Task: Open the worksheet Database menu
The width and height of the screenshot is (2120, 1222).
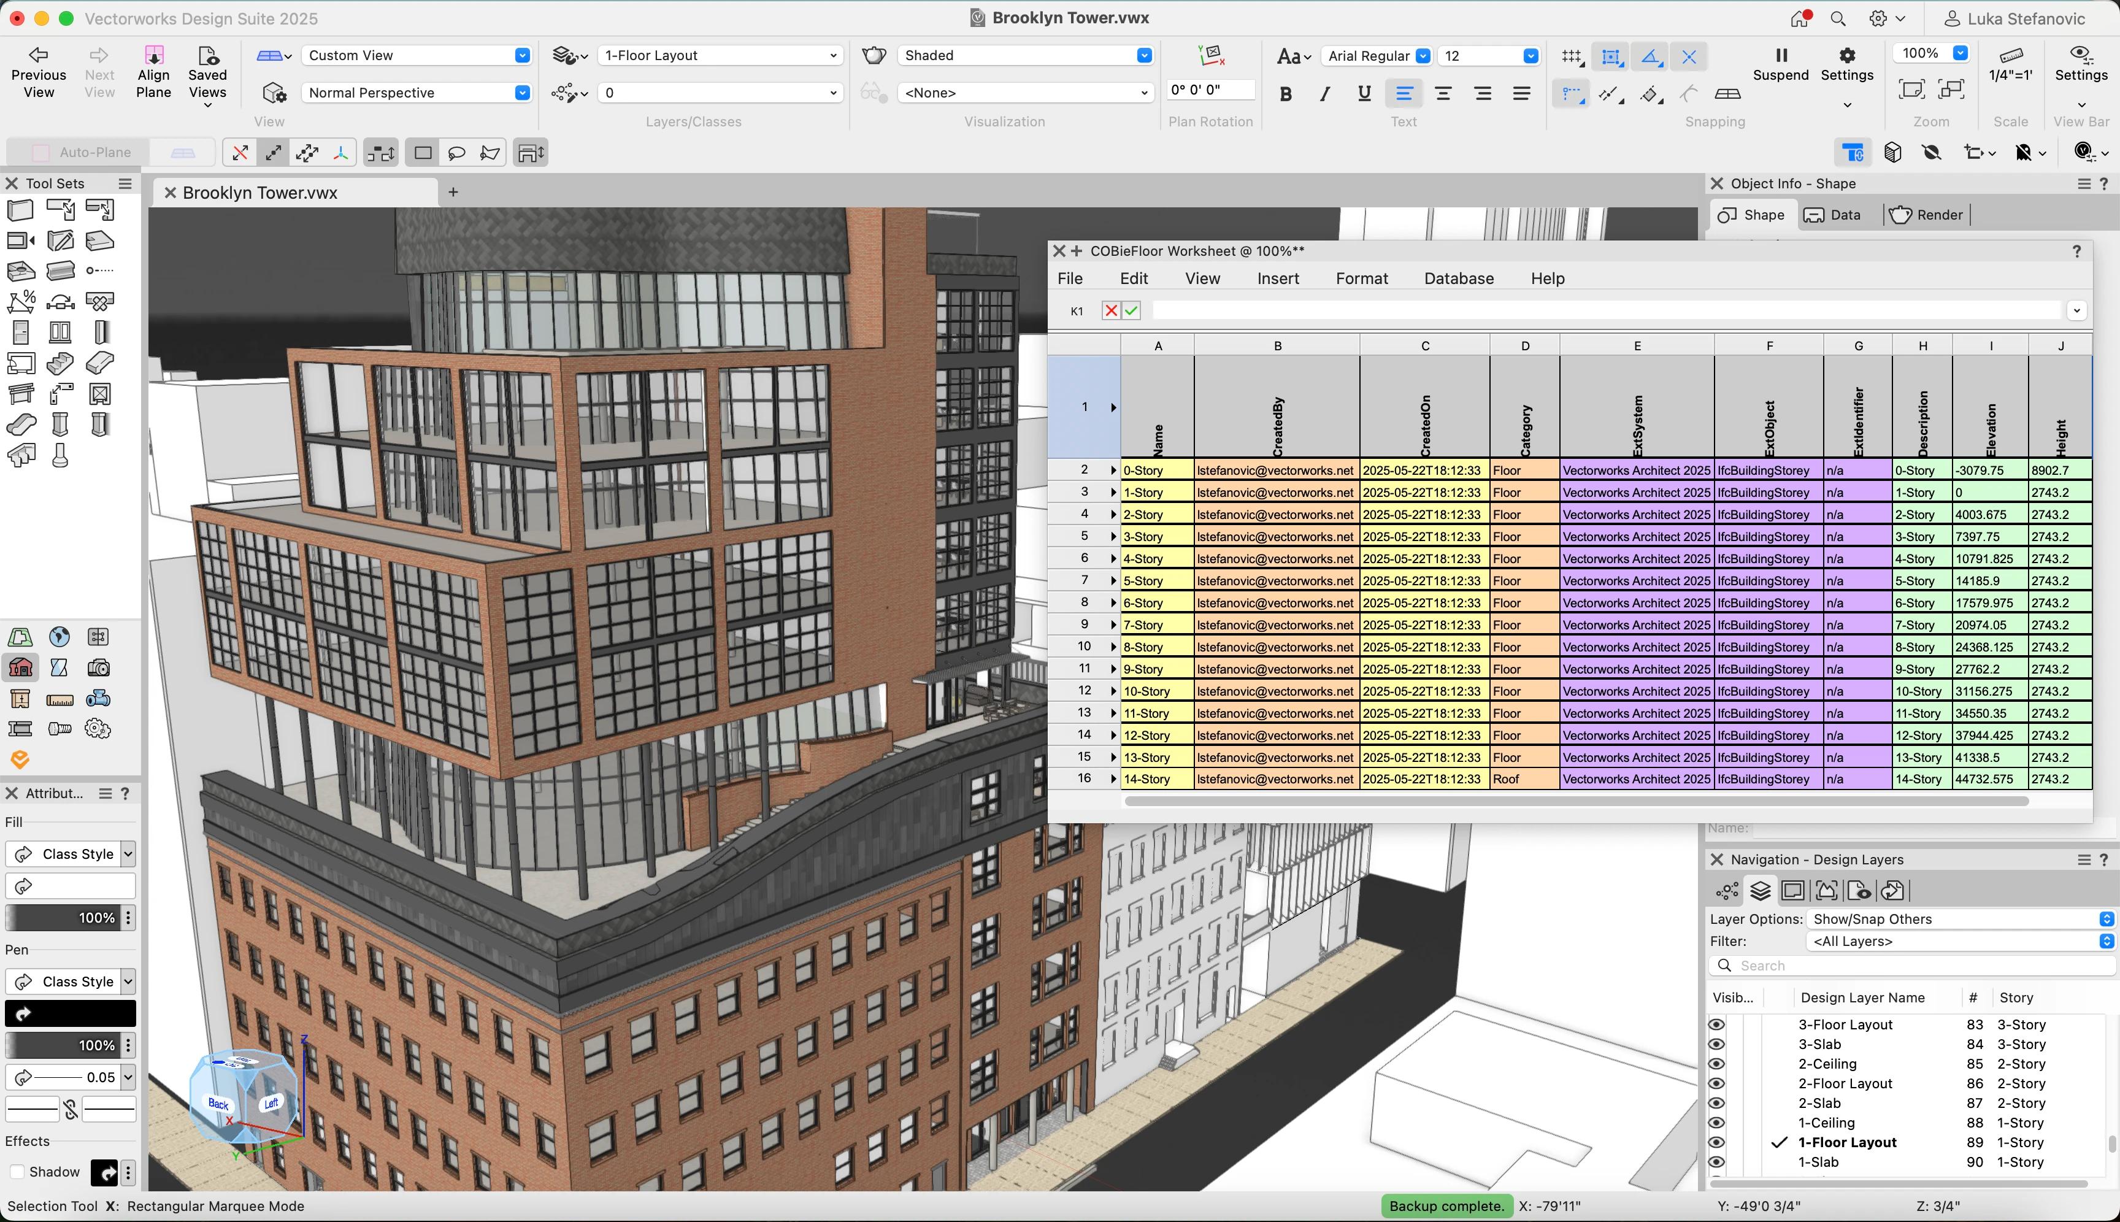Action: tap(1459, 279)
